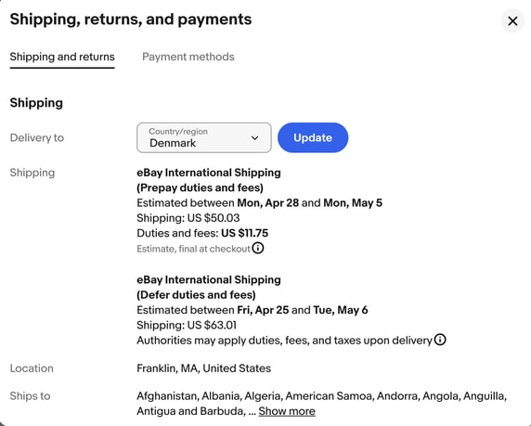The width and height of the screenshot is (531, 426).
Task: Open the info icon beside Estimate, final at checkout
Action: (x=258, y=248)
